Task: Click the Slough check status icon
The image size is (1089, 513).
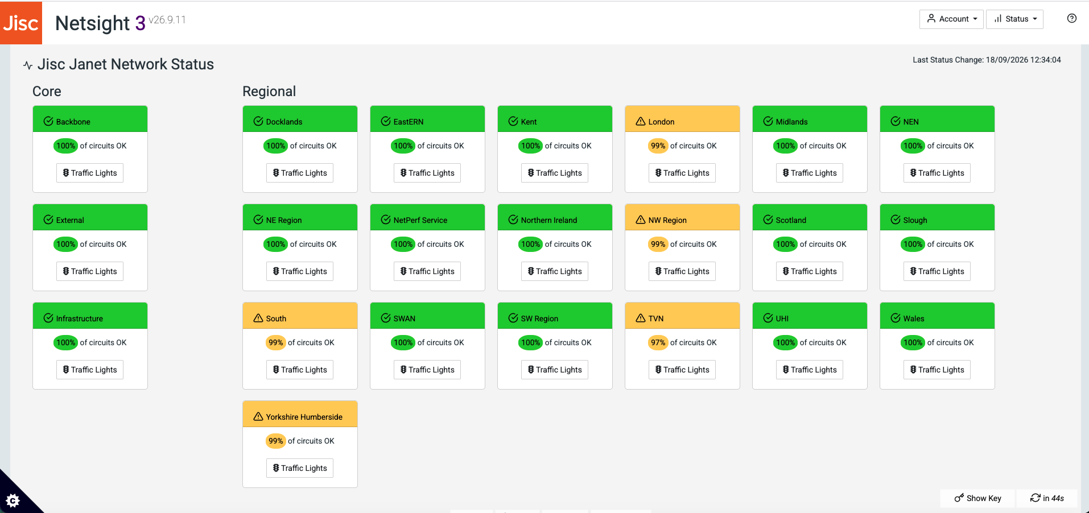Action: (x=896, y=220)
